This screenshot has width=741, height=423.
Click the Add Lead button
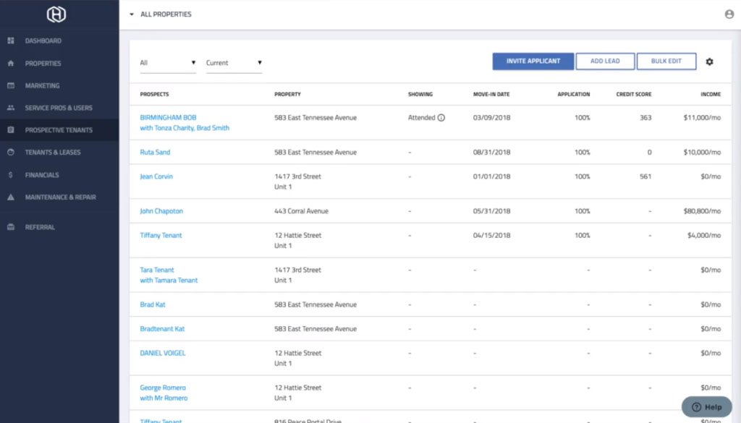[x=605, y=61]
